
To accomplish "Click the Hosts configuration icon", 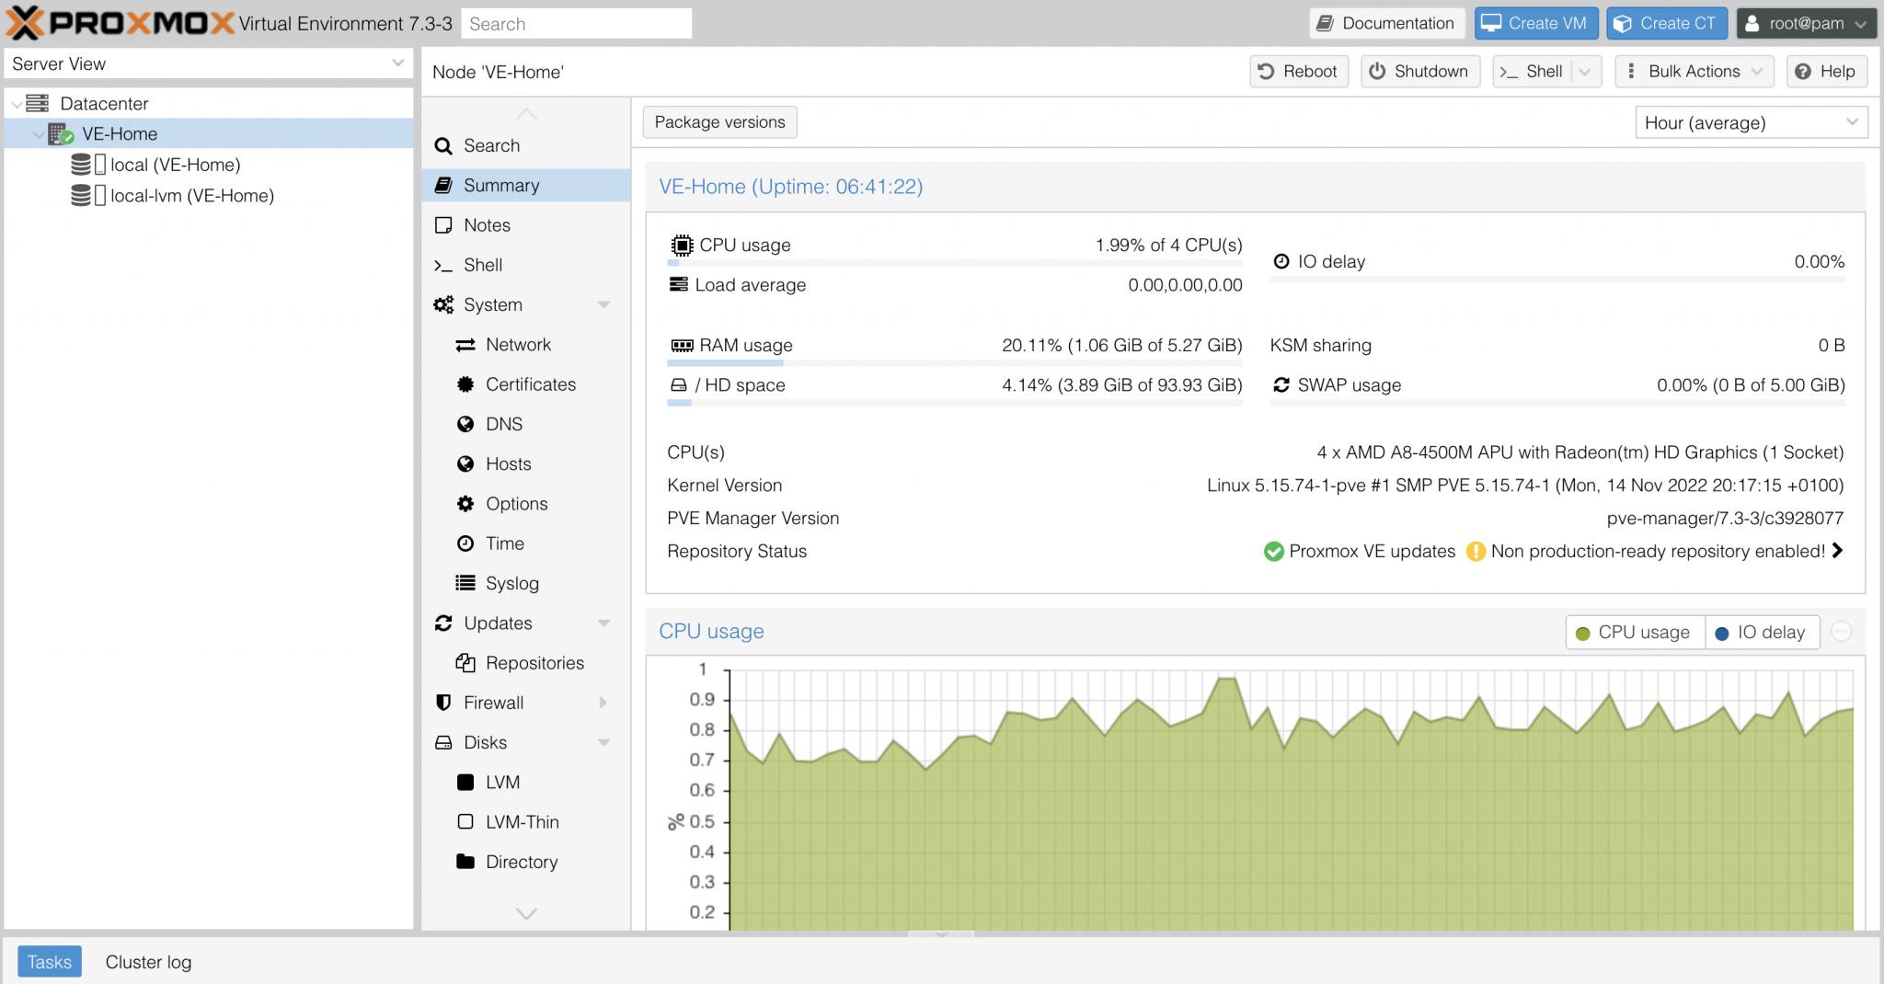I will click(466, 463).
